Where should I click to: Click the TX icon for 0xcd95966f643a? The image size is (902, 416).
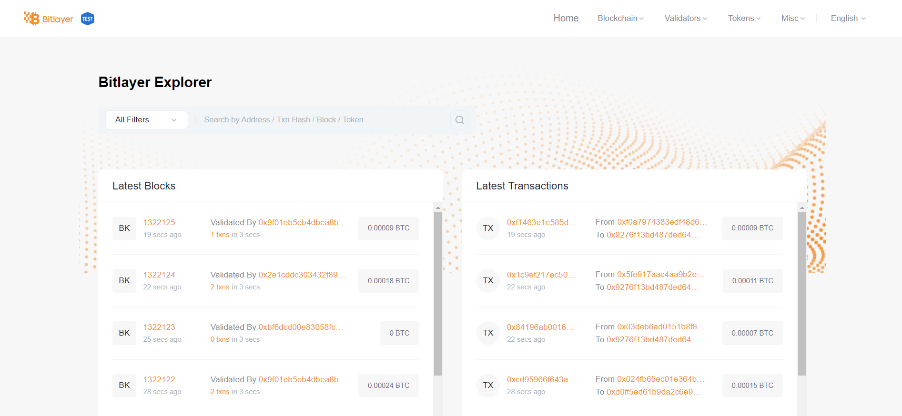[488, 386]
